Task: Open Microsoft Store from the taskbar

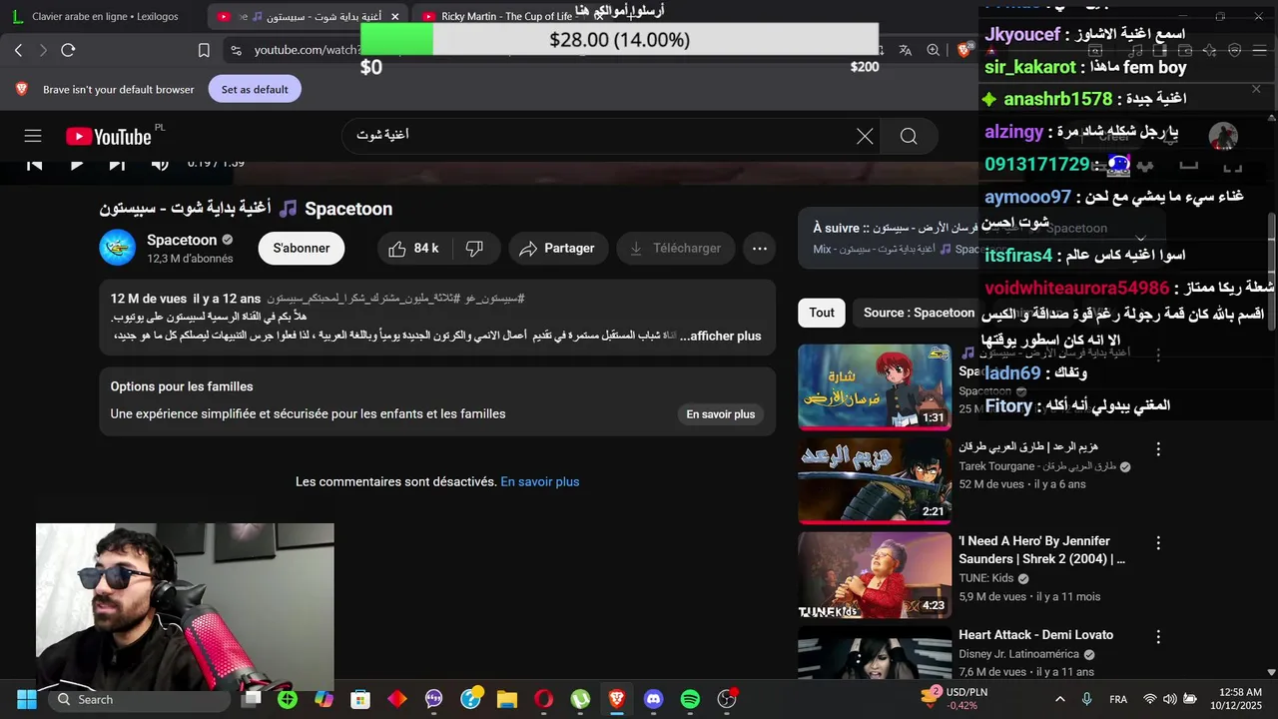Action: (360, 699)
